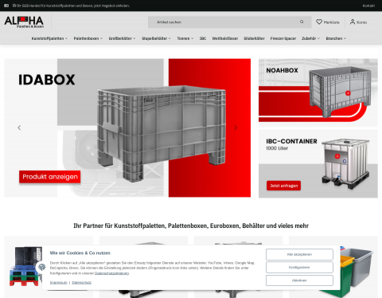This screenshot has height=298, width=382.
Task: Expand the Kunststoffpaletten menu
Action: [x=49, y=38]
